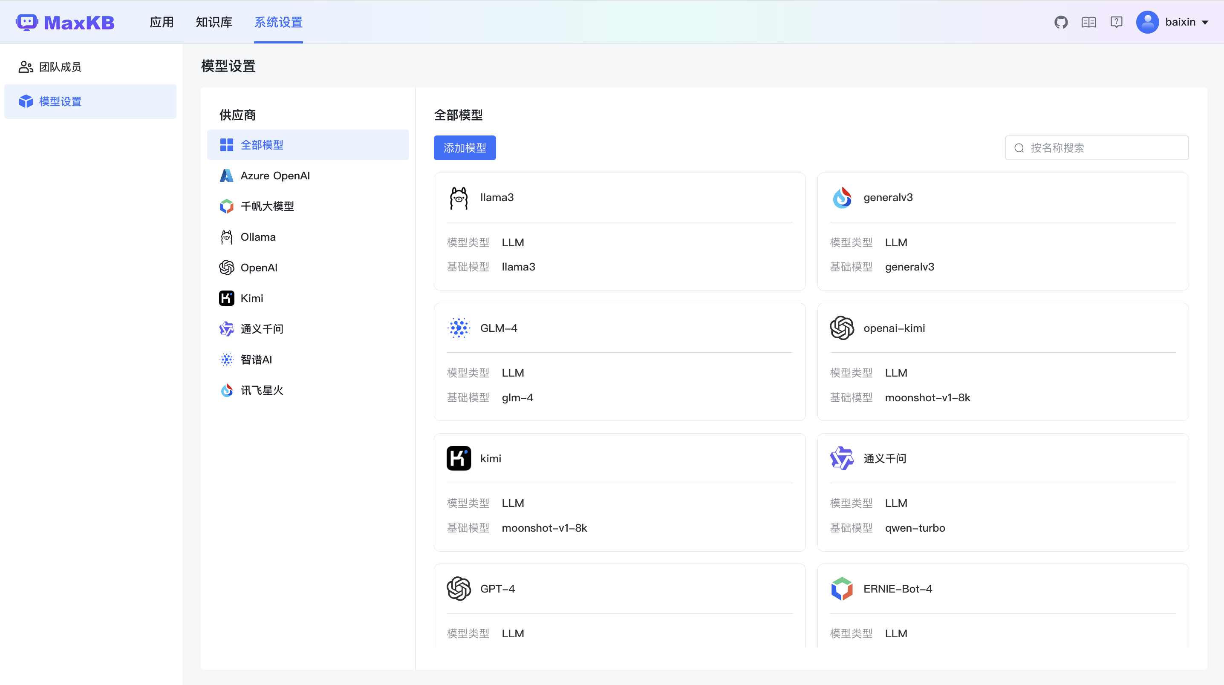Select 全部模型 in the provider list
This screenshot has height=685, width=1224.
pos(261,145)
